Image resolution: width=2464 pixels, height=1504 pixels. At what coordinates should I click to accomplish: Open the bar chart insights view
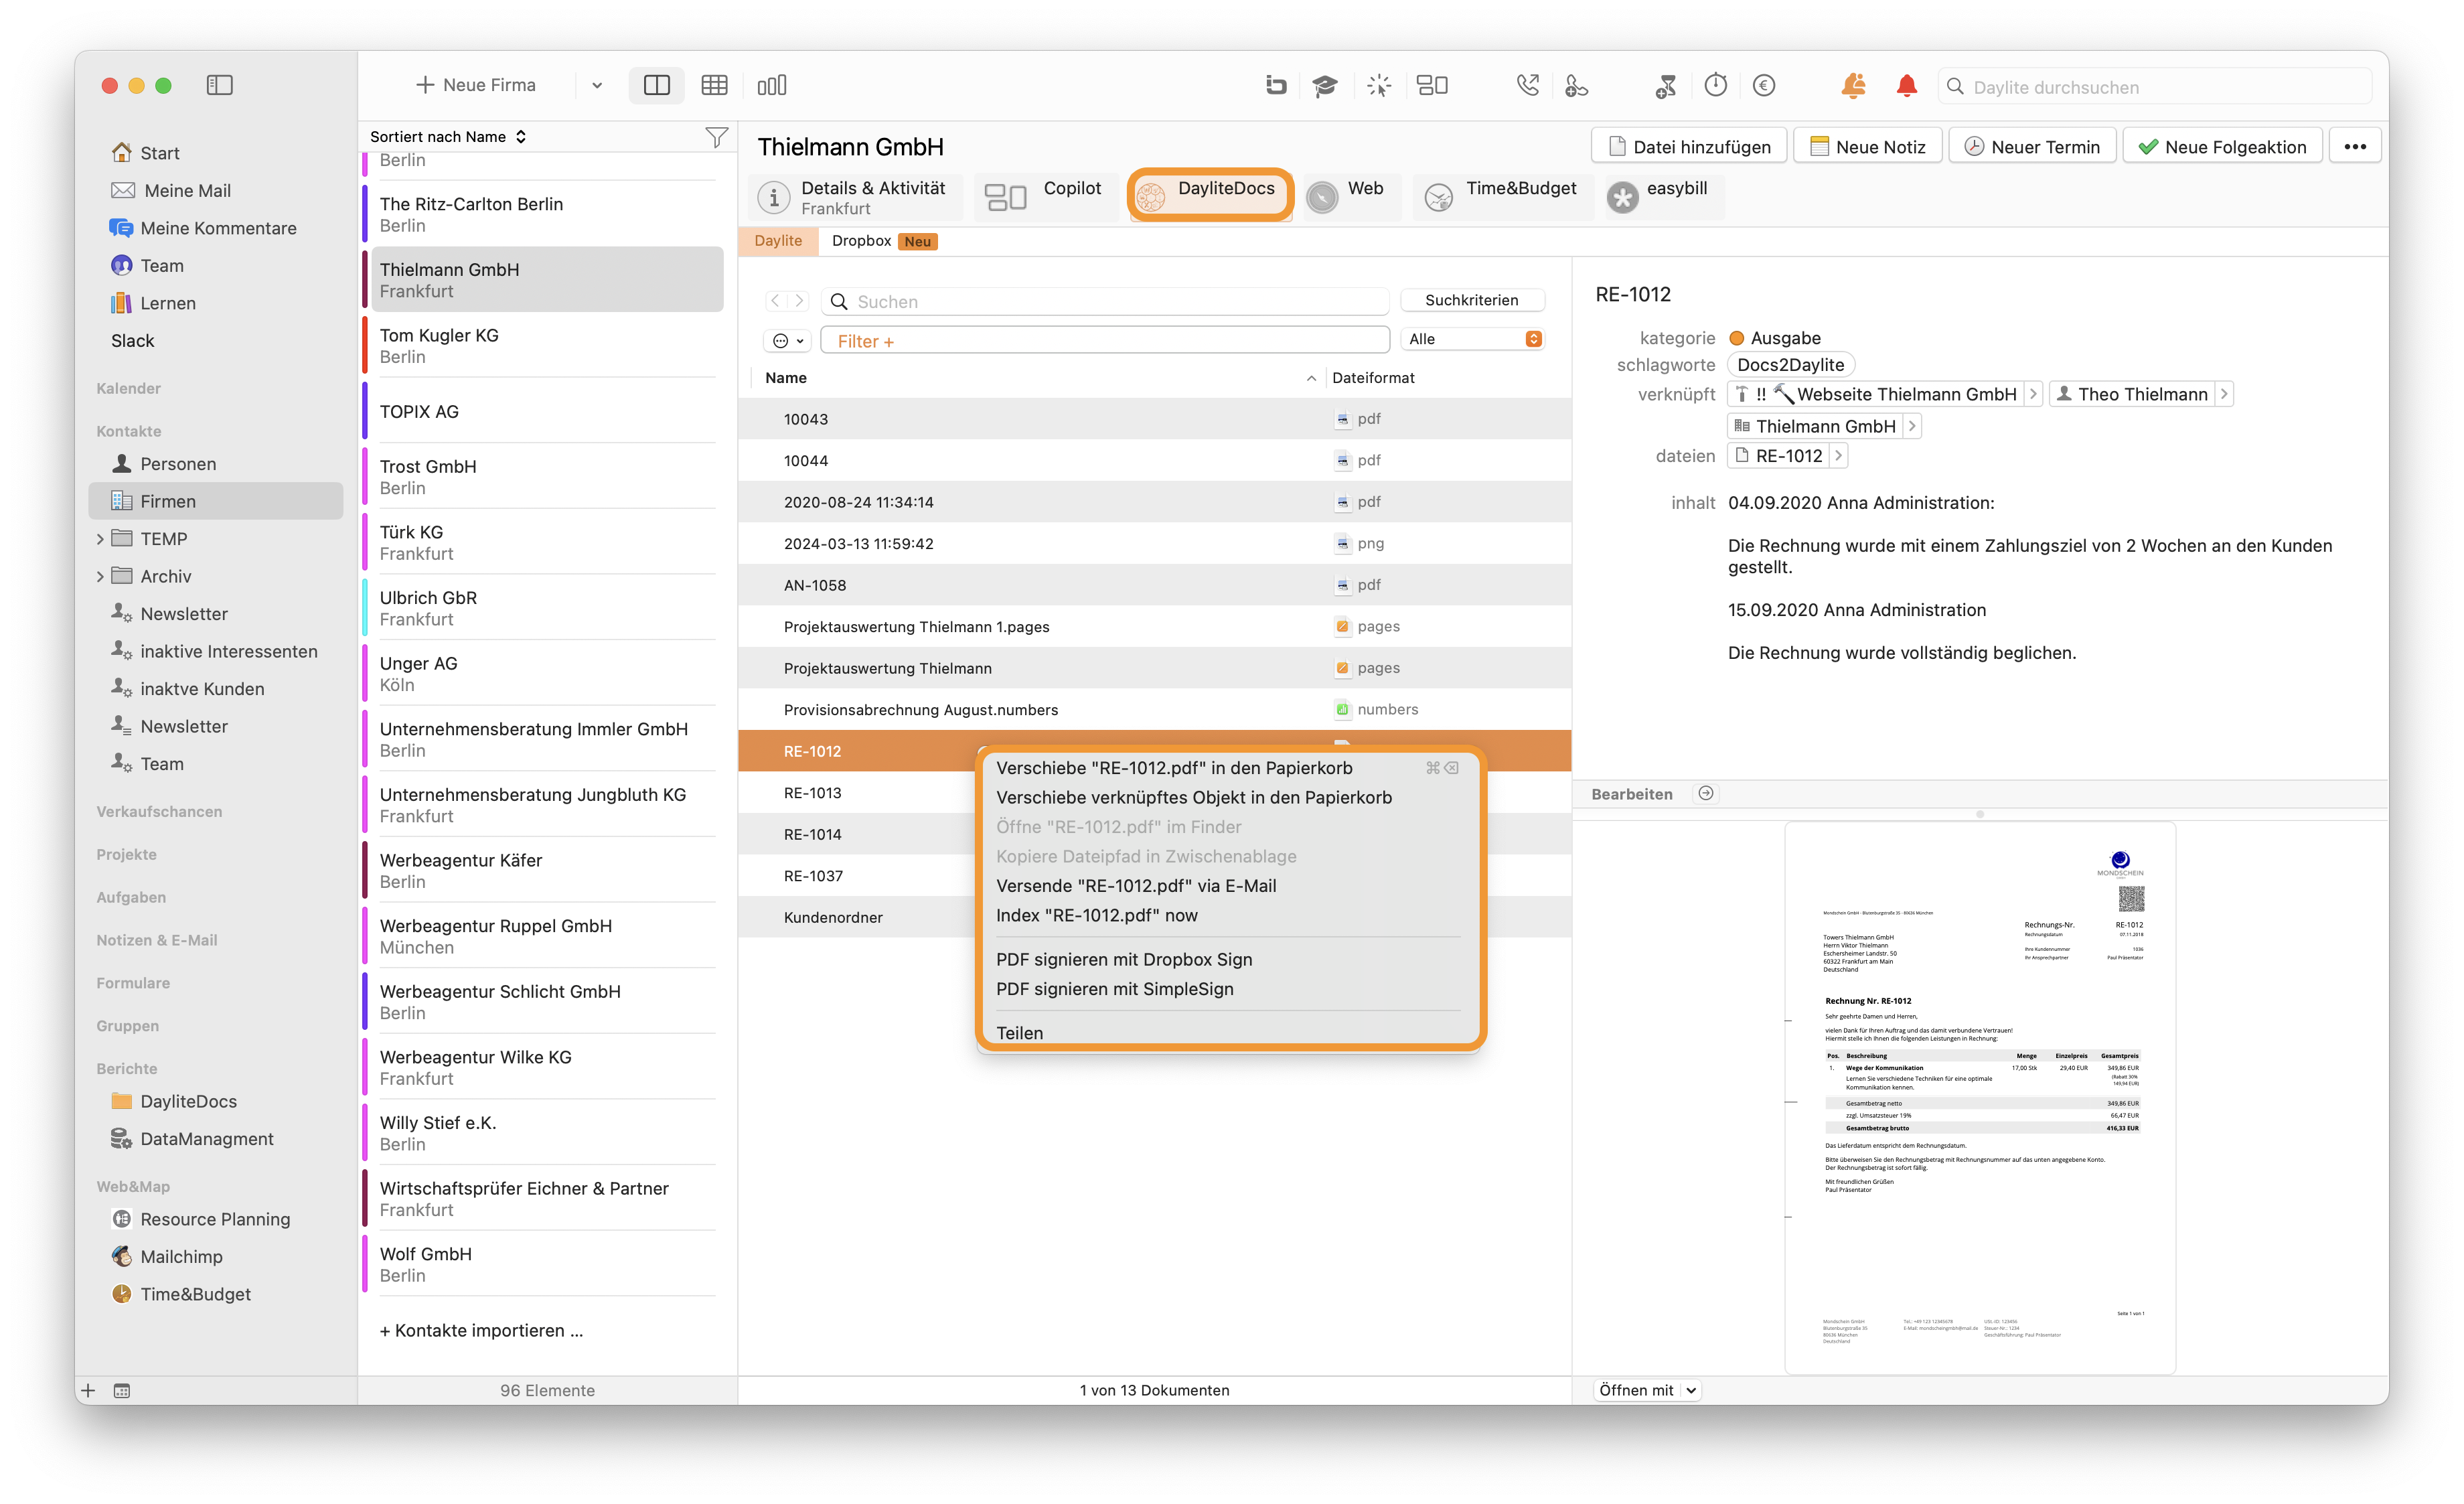coord(771,86)
